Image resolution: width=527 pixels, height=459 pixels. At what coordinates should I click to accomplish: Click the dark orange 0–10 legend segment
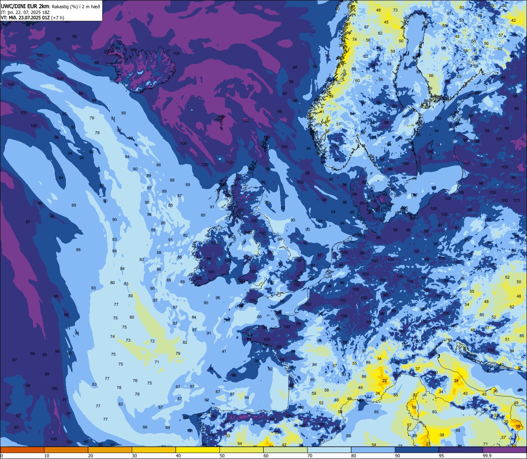[x=22, y=450]
